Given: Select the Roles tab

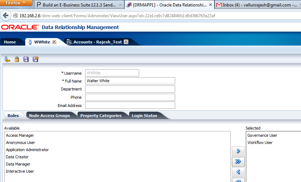Looking at the screenshot, I should 13,116.
